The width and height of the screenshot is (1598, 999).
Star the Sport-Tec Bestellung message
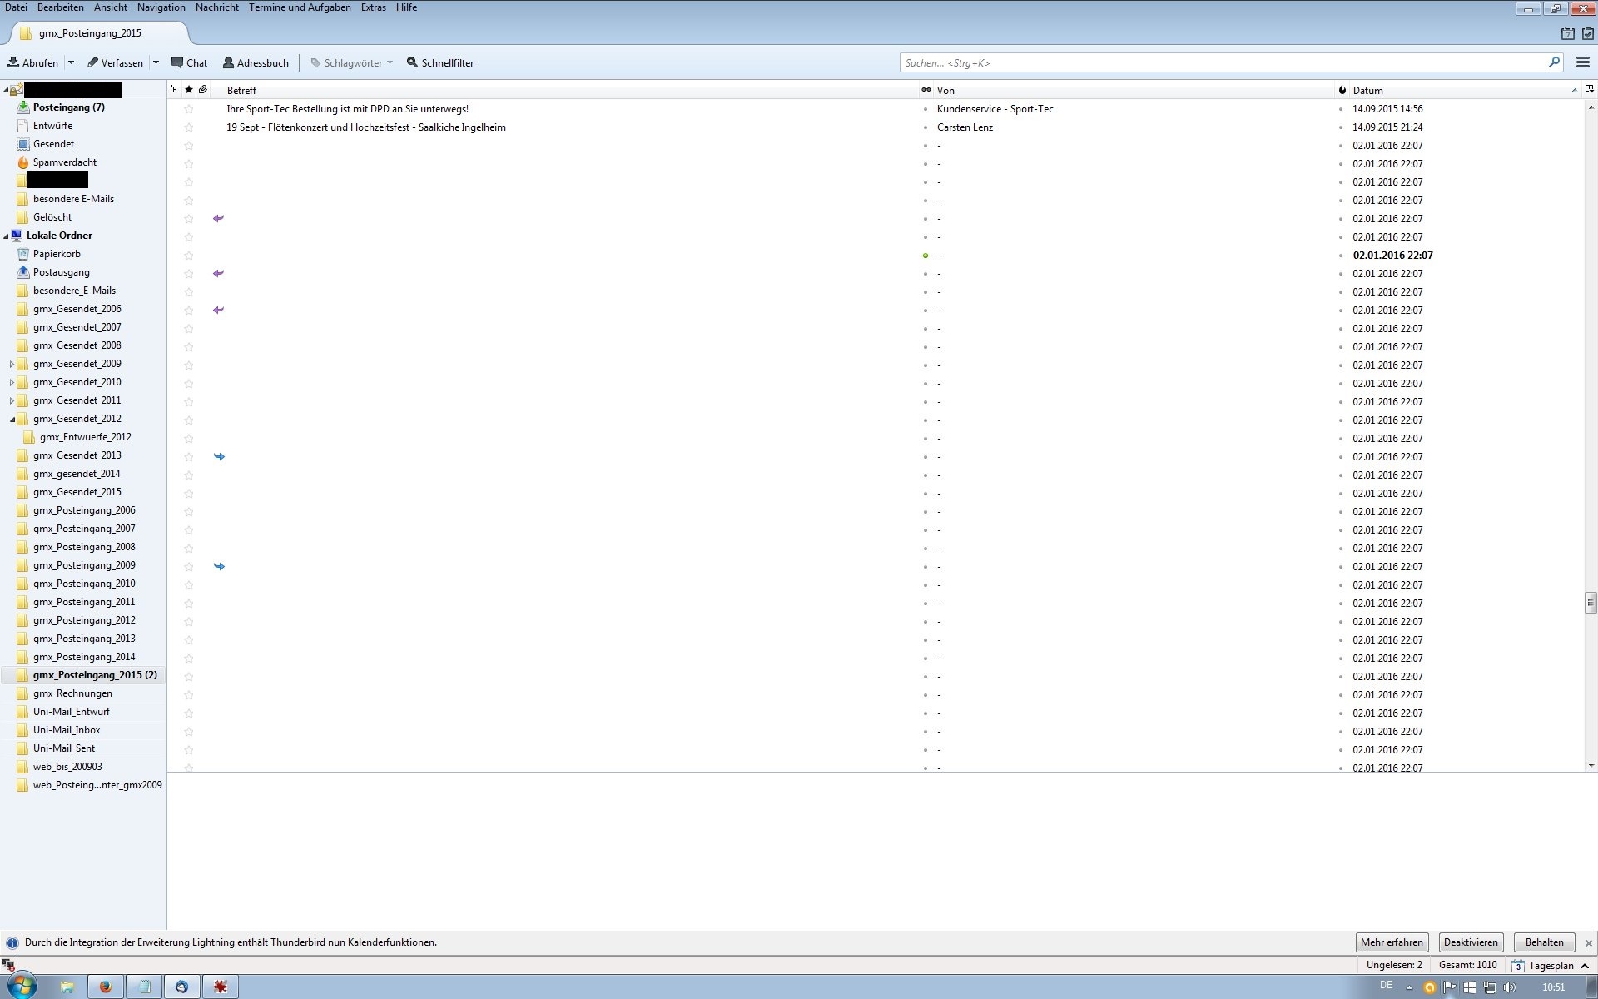(x=189, y=109)
